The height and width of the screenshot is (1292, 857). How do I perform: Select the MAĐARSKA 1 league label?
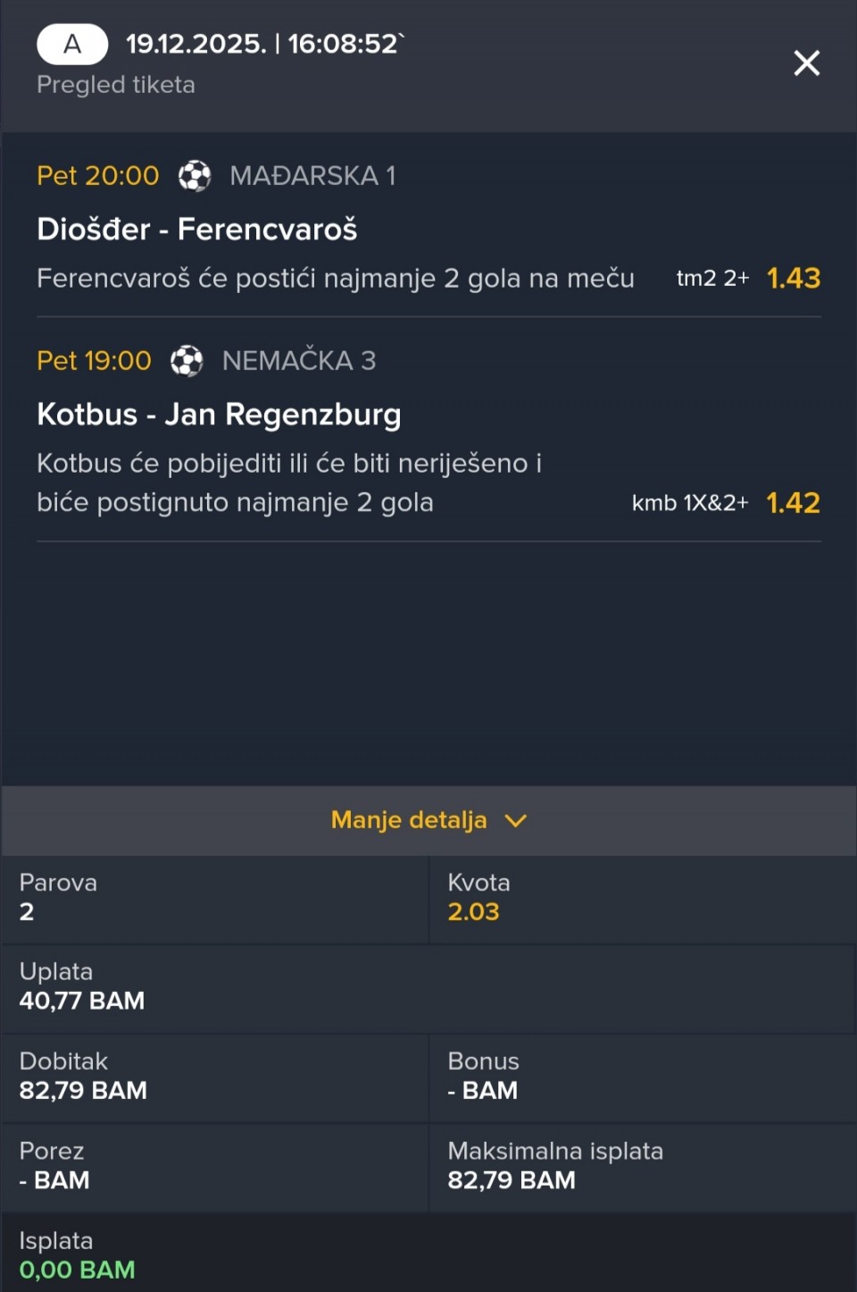click(x=312, y=175)
